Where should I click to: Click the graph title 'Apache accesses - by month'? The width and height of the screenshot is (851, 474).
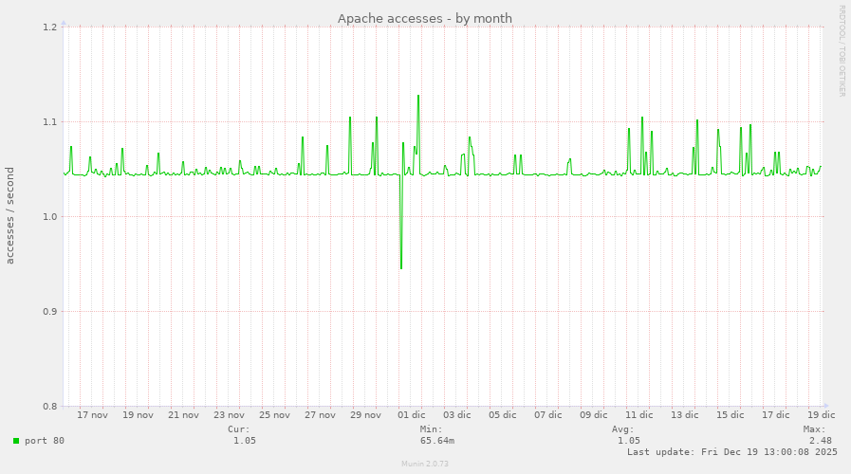coord(425,18)
